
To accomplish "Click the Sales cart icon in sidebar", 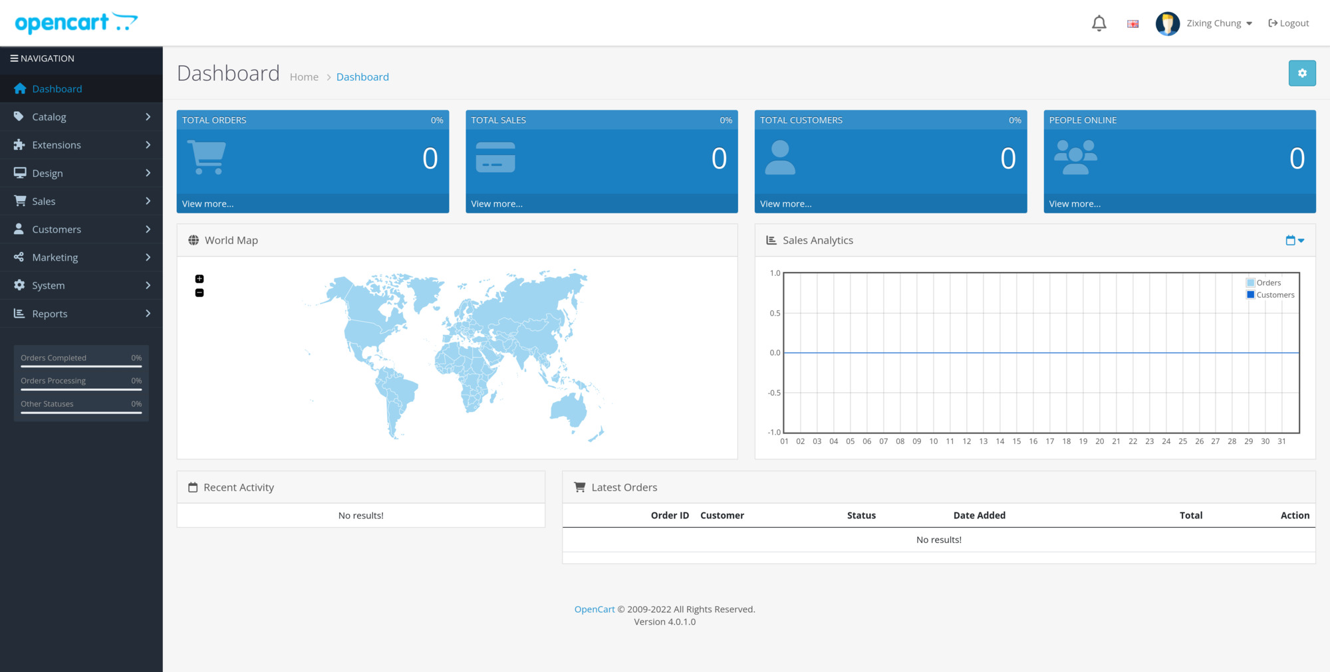I will click(20, 201).
